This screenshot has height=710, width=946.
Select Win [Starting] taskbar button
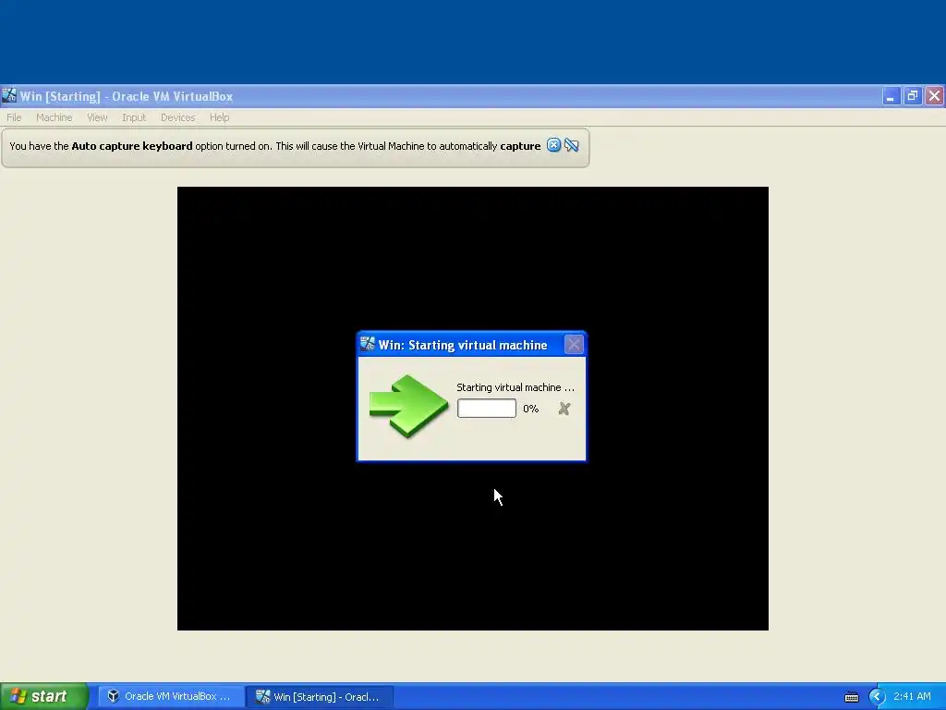point(319,696)
